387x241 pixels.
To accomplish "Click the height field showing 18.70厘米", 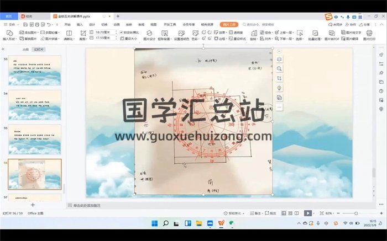I will coord(105,32).
